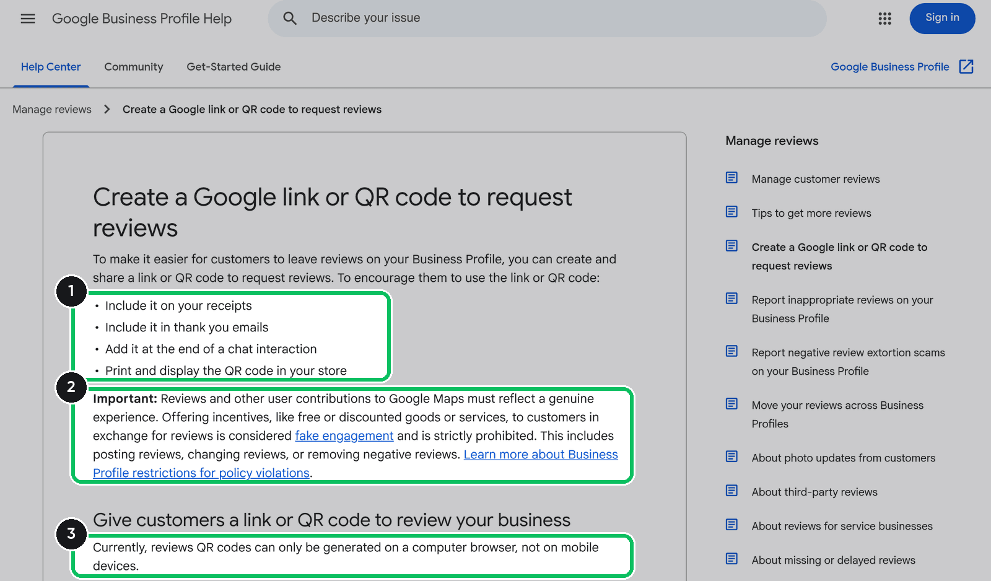Click 'Print and display the QR code in your store'
Image resolution: width=991 pixels, height=581 pixels.
coord(226,371)
